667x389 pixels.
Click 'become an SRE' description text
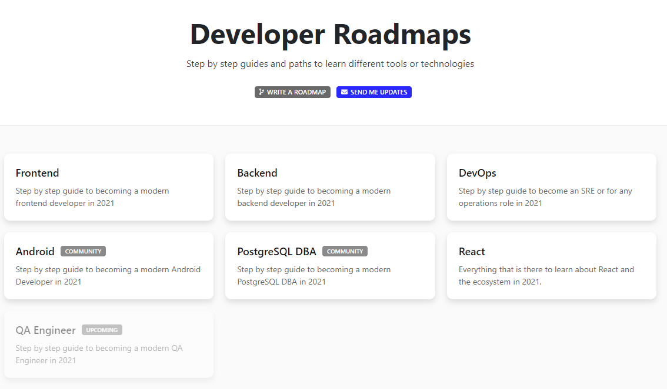(545, 197)
